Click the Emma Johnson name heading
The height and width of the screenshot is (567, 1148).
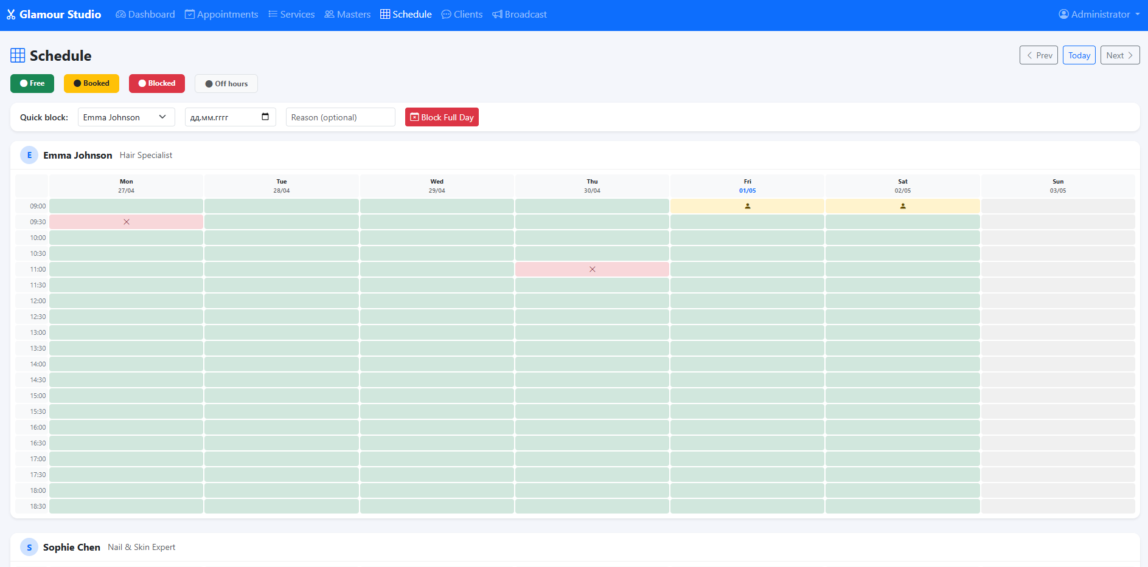tap(78, 155)
